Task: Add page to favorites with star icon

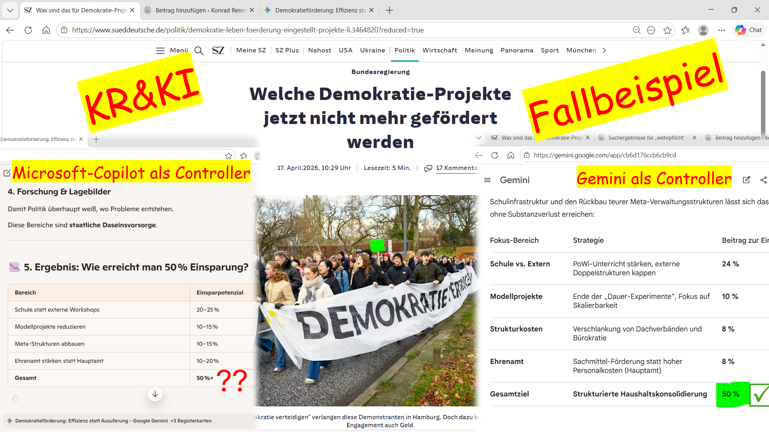Action: pyautogui.click(x=667, y=30)
